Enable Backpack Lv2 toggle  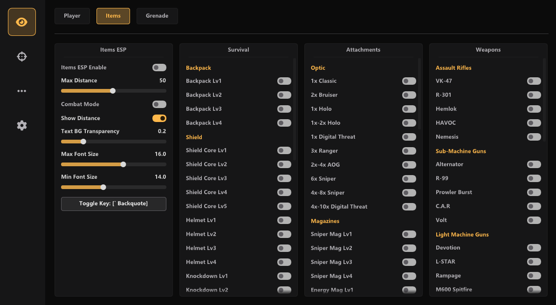[284, 95]
